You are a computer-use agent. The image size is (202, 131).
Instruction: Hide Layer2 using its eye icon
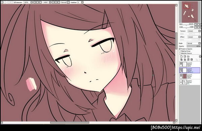181,63
